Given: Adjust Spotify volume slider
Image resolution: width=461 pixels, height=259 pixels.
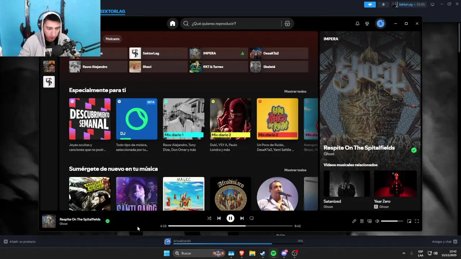Looking at the screenshot, I should 392,221.
